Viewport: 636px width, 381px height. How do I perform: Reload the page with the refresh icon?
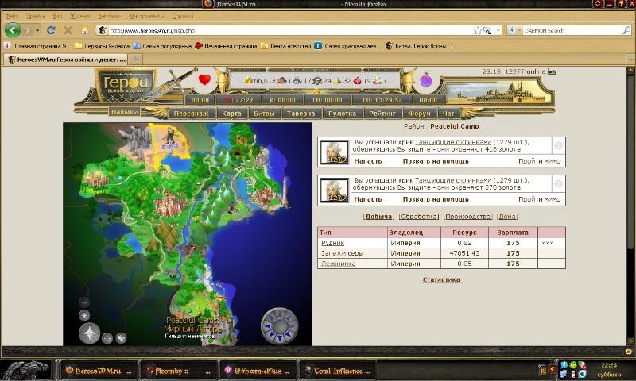51,30
